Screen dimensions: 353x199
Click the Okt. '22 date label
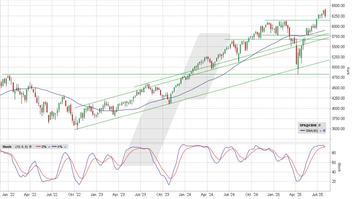(74, 195)
